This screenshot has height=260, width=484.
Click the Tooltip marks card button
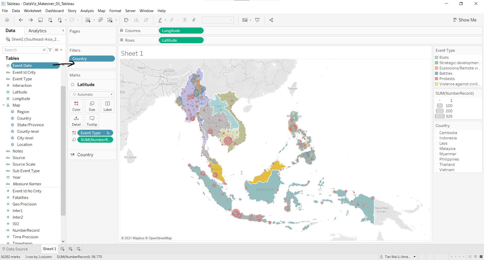(x=92, y=121)
